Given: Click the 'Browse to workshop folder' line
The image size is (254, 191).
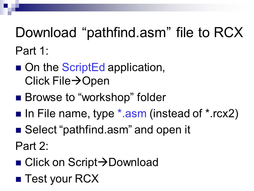Looking at the screenshot, I should coord(96,97).
